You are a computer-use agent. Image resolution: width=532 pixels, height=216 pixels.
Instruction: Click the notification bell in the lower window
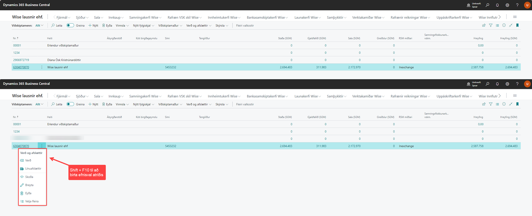point(497,84)
